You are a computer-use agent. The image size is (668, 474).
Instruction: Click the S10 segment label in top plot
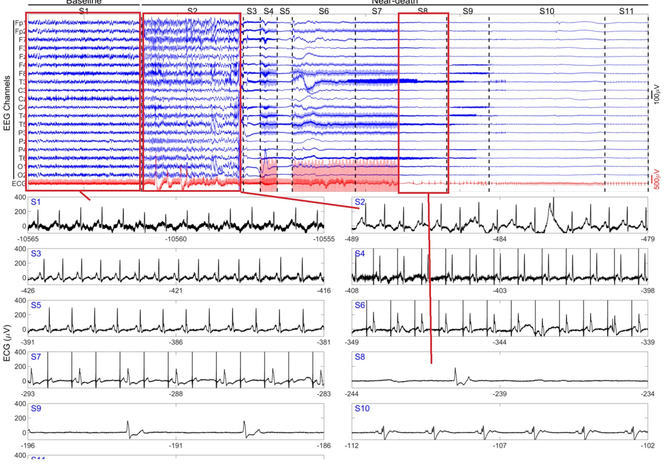(x=547, y=11)
